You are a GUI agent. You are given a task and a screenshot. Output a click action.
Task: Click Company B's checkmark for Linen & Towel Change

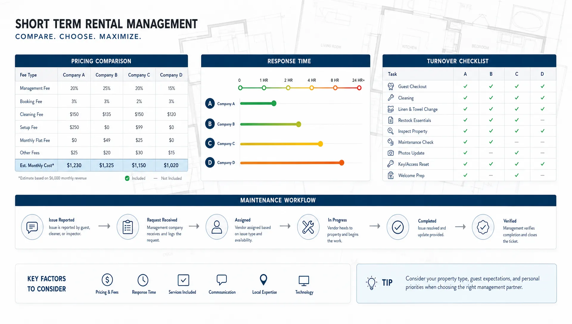(x=491, y=109)
